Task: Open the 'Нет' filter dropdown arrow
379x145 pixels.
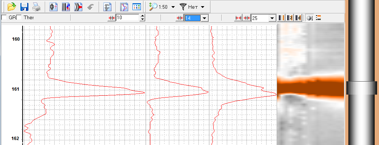Action: [202, 7]
